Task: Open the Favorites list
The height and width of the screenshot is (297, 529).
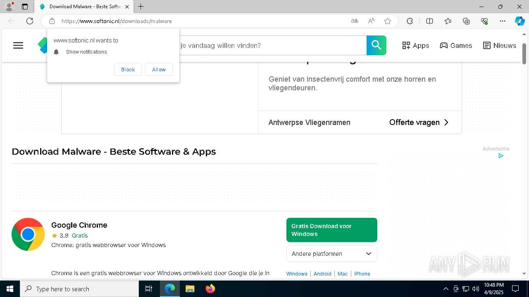Action: (x=448, y=21)
